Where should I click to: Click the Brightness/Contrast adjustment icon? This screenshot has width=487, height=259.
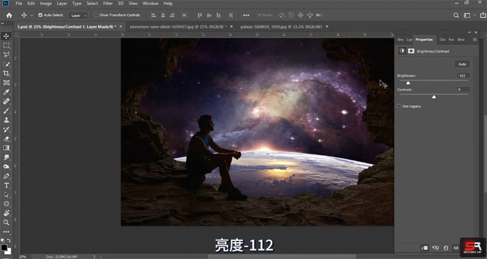click(402, 51)
